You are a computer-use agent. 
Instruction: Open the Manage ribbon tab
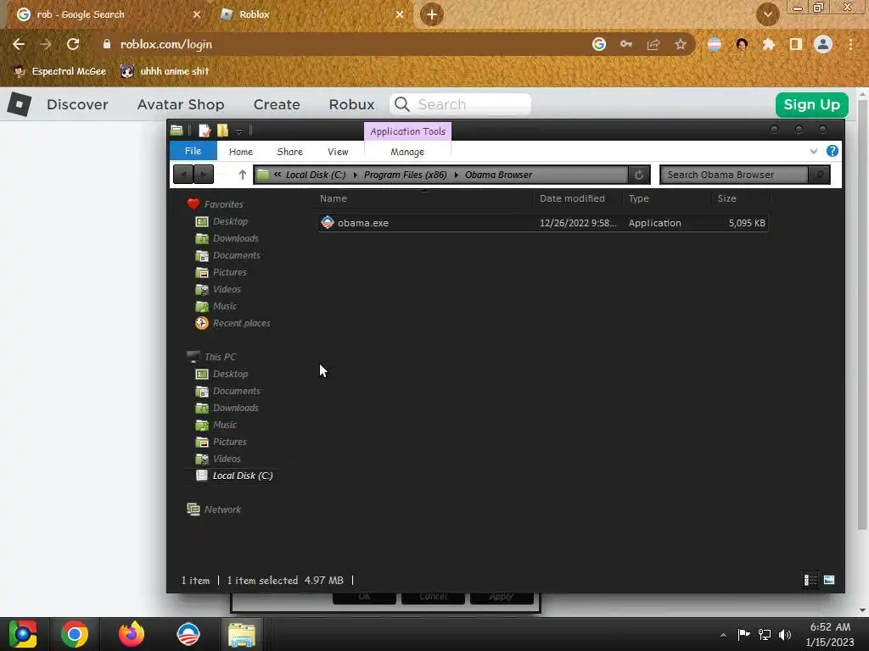pyautogui.click(x=407, y=152)
